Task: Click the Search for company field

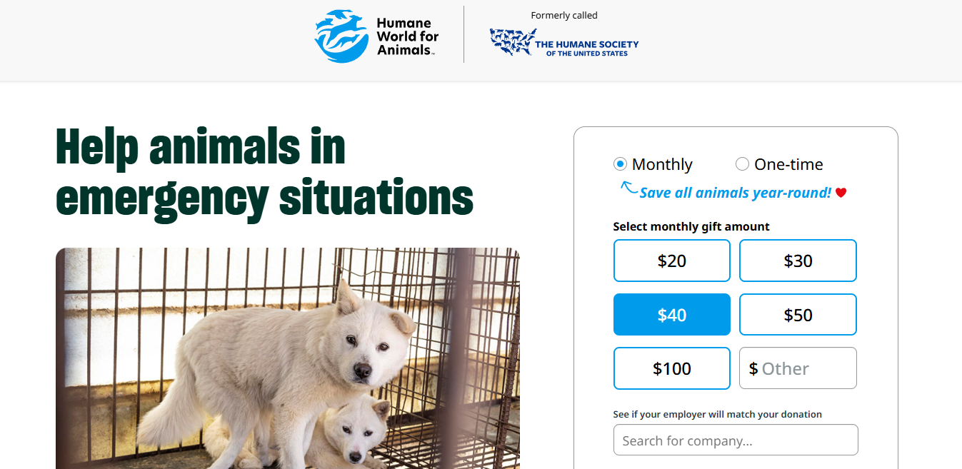Action: click(x=735, y=440)
